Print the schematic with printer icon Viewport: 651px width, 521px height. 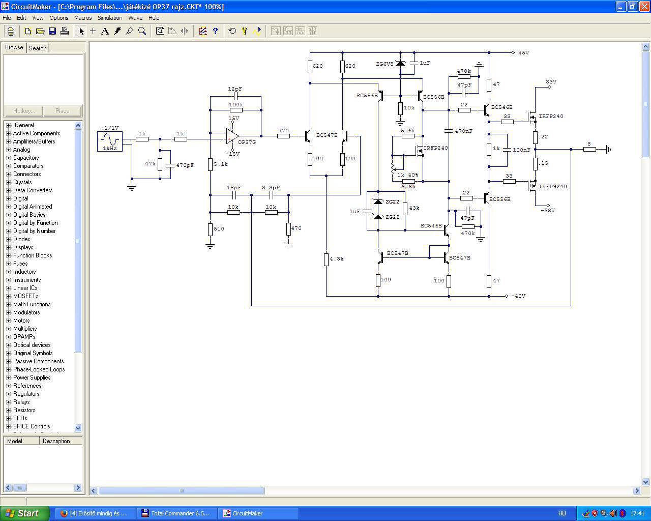pyautogui.click(x=65, y=31)
